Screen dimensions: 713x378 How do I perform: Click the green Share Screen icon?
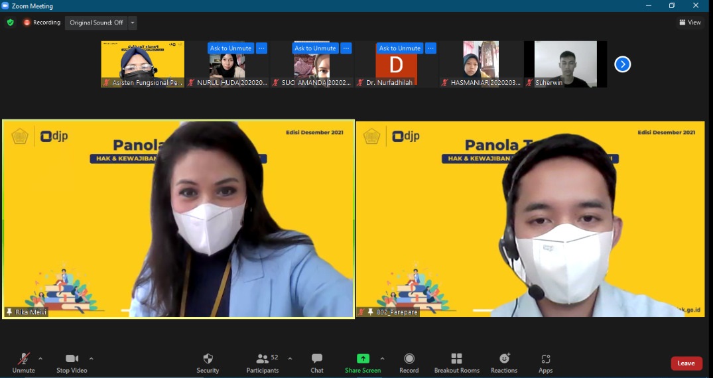point(363,359)
